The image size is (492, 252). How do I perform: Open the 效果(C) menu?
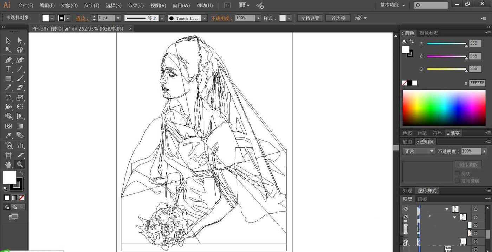click(136, 5)
